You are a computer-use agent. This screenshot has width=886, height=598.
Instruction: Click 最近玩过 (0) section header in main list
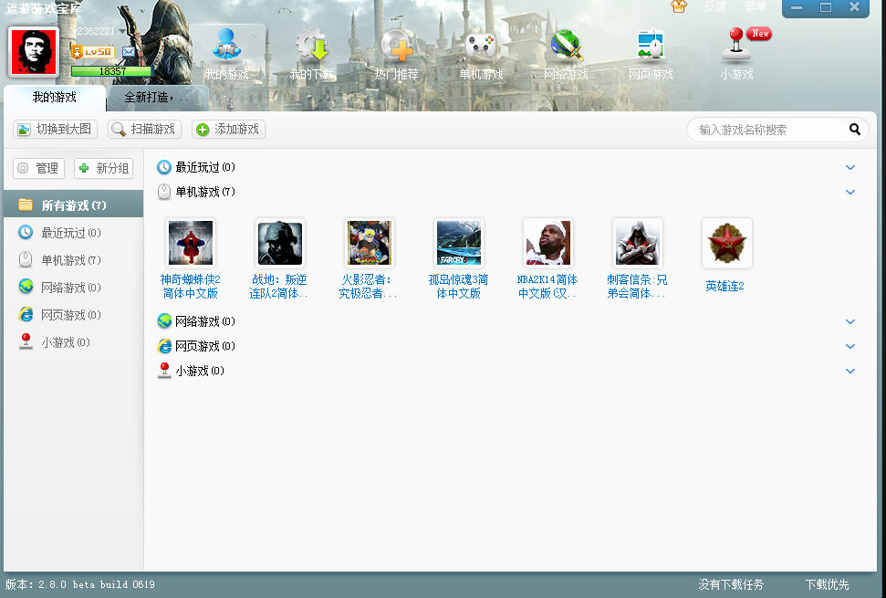[196, 167]
